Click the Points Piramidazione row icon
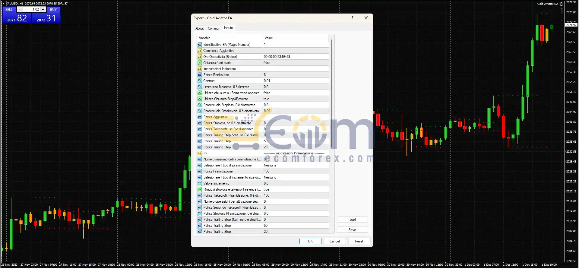Viewport: 579px width, 269px height. [200, 171]
